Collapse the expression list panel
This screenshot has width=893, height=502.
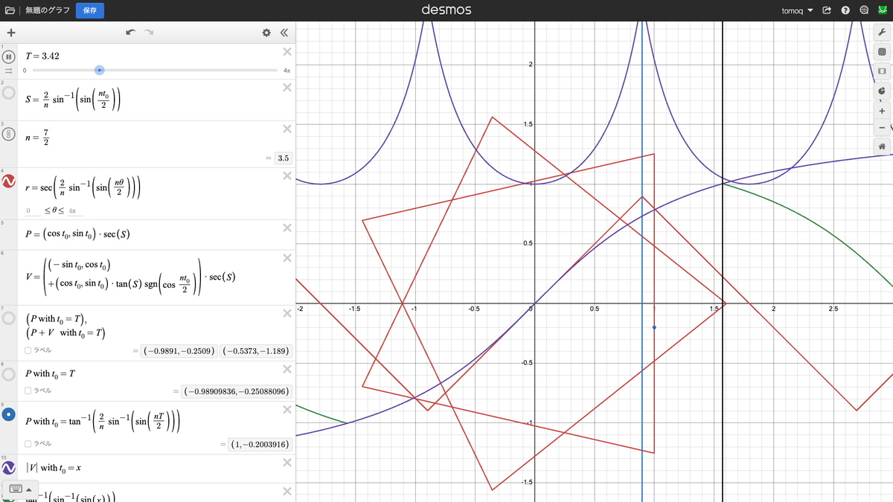(284, 33)
